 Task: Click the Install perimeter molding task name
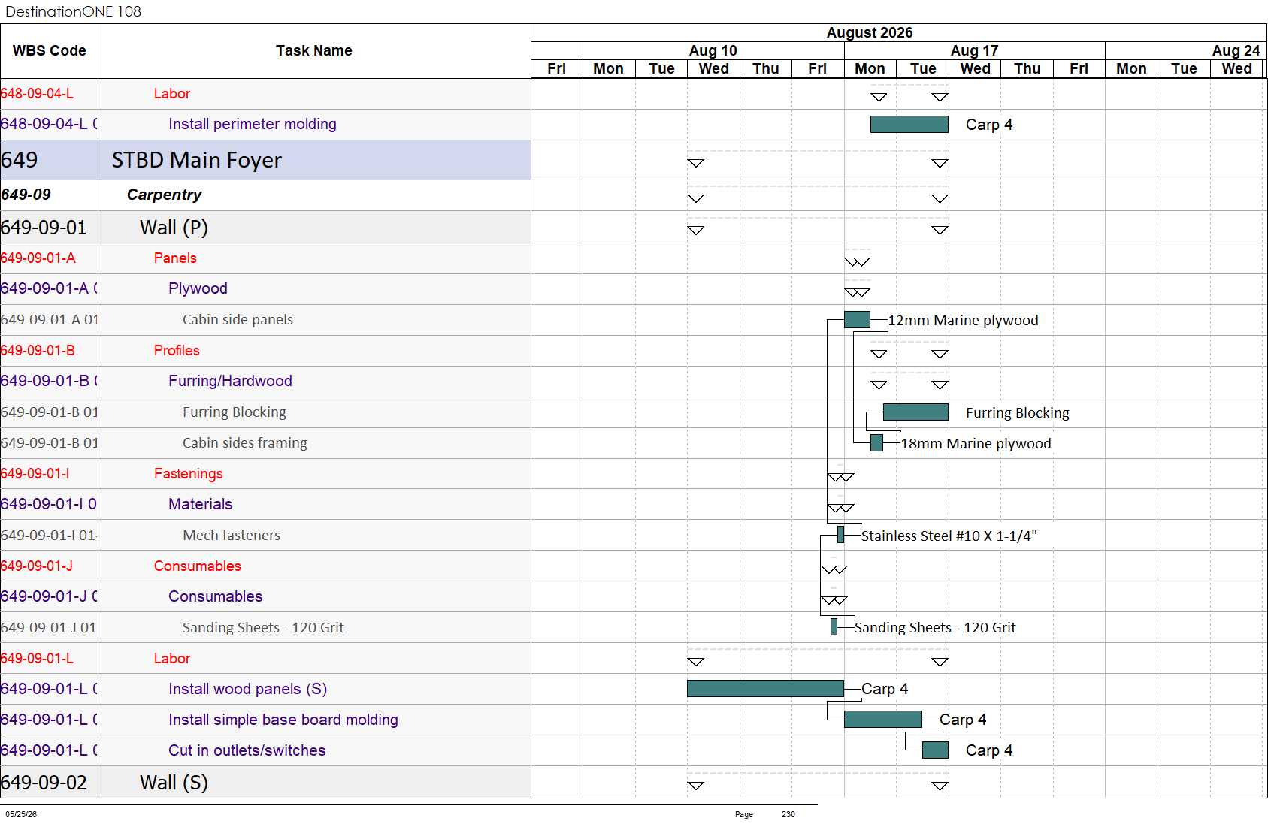tap(253, 124)
